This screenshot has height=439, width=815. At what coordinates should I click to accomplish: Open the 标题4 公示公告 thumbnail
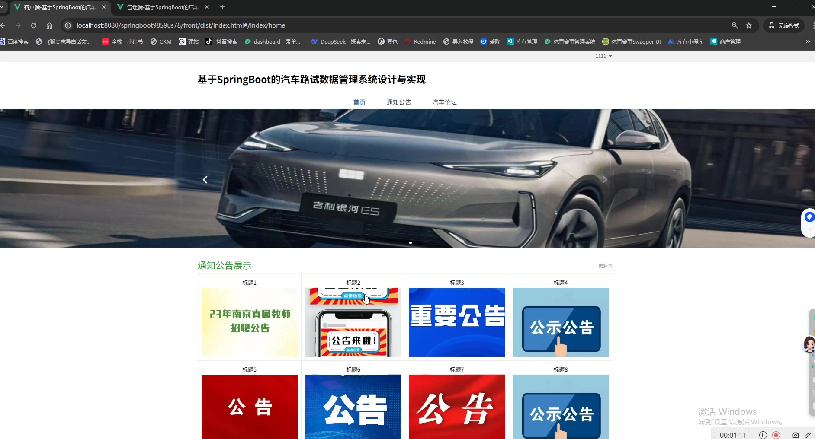click(561, 322)
